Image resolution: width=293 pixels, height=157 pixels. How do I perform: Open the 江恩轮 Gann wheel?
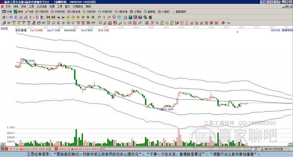(136, 11)
